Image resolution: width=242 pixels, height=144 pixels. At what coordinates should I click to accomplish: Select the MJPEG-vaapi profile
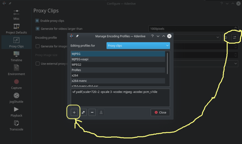coord(118,59)
